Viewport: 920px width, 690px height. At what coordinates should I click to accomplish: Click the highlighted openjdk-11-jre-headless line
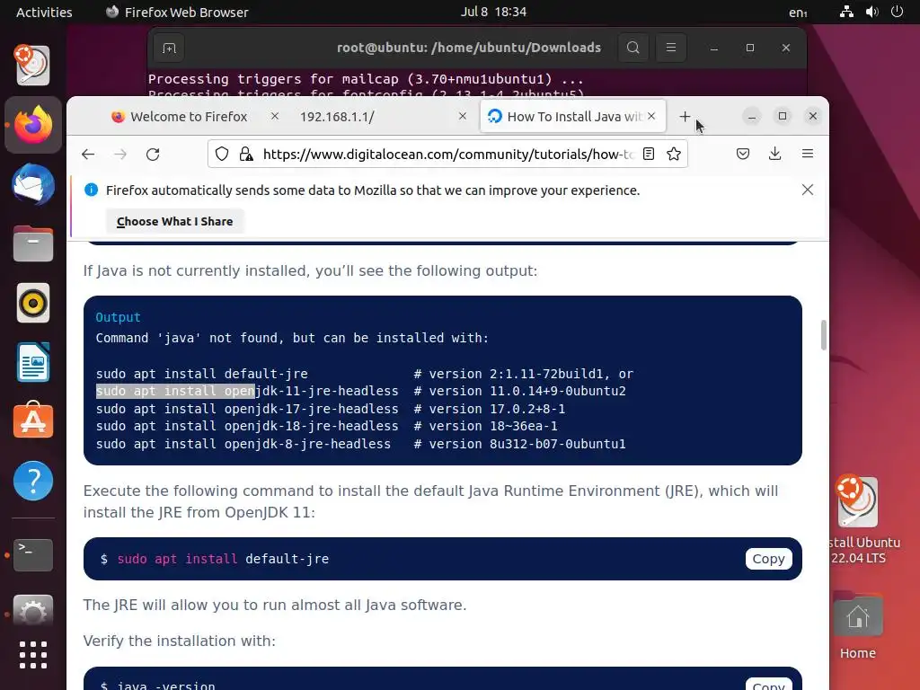coord(360,391)
